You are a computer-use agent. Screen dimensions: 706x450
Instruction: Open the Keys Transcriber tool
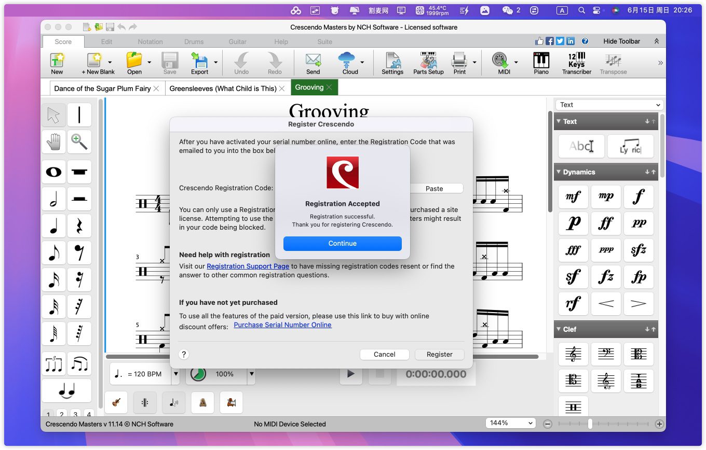pos(576,63)
